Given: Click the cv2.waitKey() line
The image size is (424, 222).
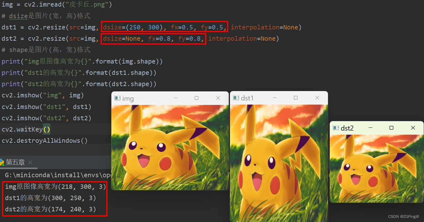Looking at the screenshot, I should click(x=26, y=129).
